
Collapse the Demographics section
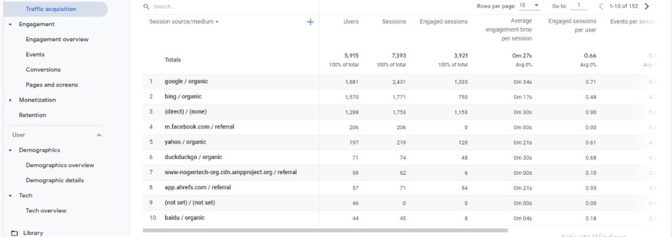tap(10, 150)
